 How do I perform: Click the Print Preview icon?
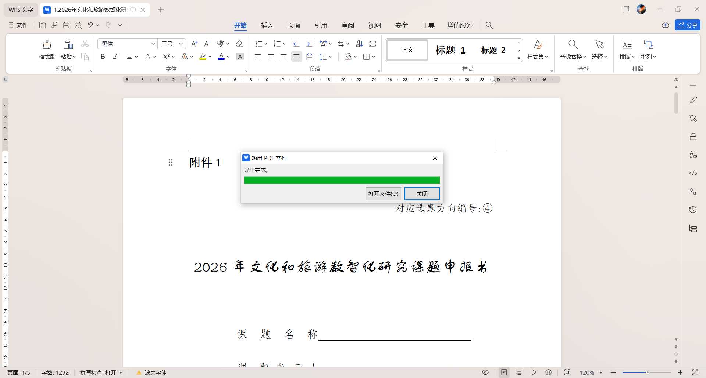pos(78,25)
